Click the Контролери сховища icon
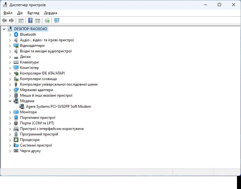The height and width of the screenshot is (189, 241). click(16, 79)
